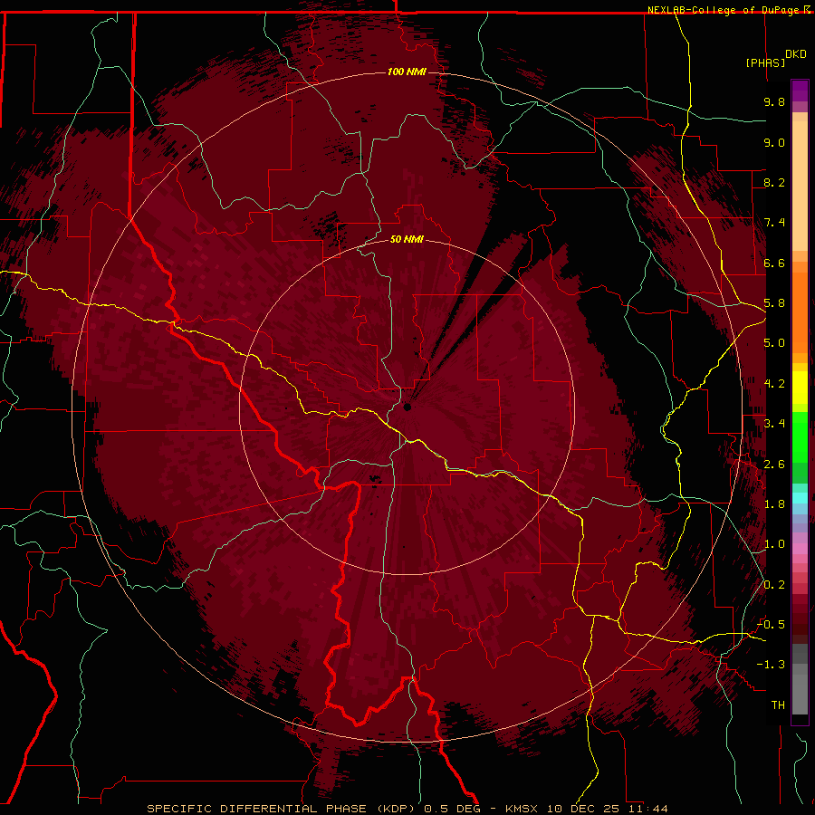The image size is (815, 815).
Task: Click the 11:44 timestamp in caption
Action: tap(647, 809)
